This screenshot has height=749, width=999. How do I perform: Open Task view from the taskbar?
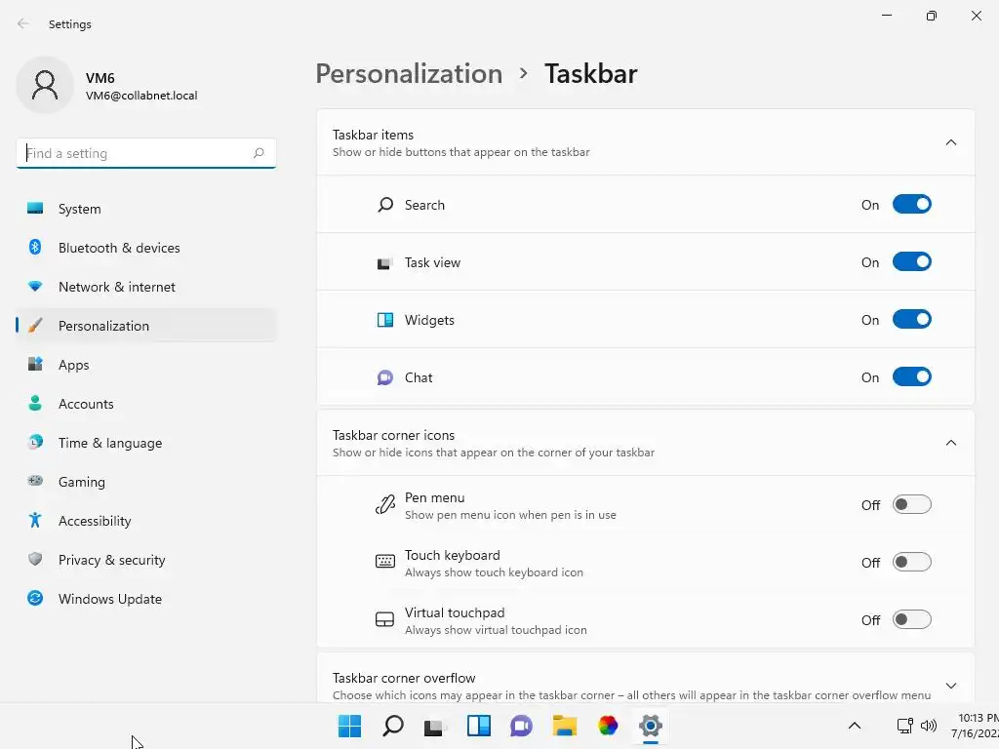tap(434, 727)
